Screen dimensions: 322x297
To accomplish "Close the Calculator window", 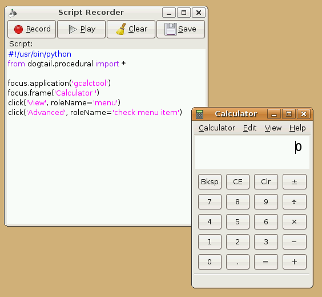I will (x=304, y=114).
